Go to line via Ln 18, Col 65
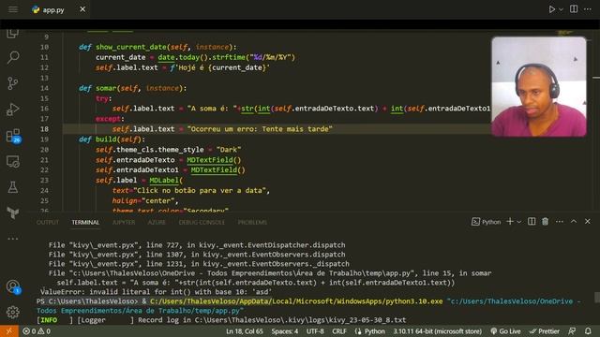600x337 pixels. 244,331
